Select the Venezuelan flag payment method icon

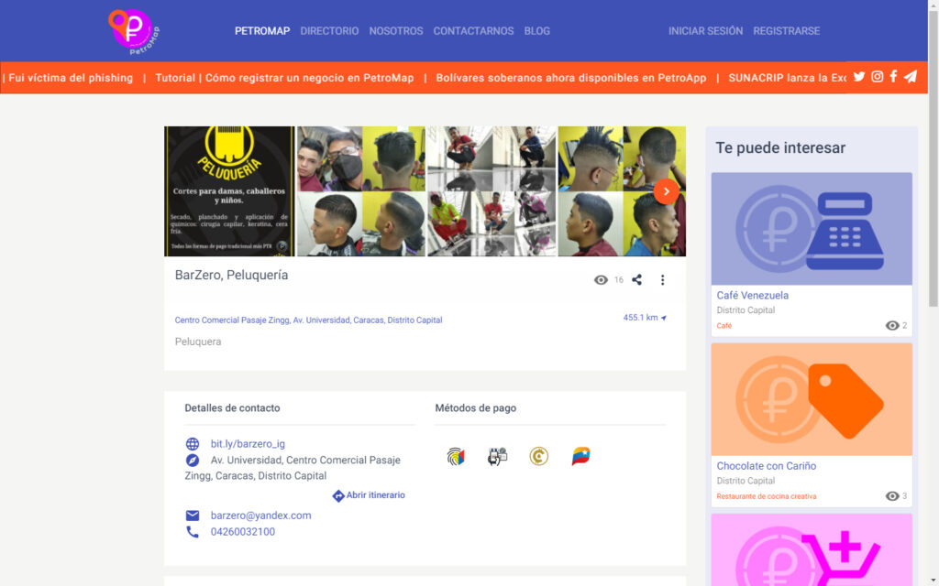(x=580, y=456)
